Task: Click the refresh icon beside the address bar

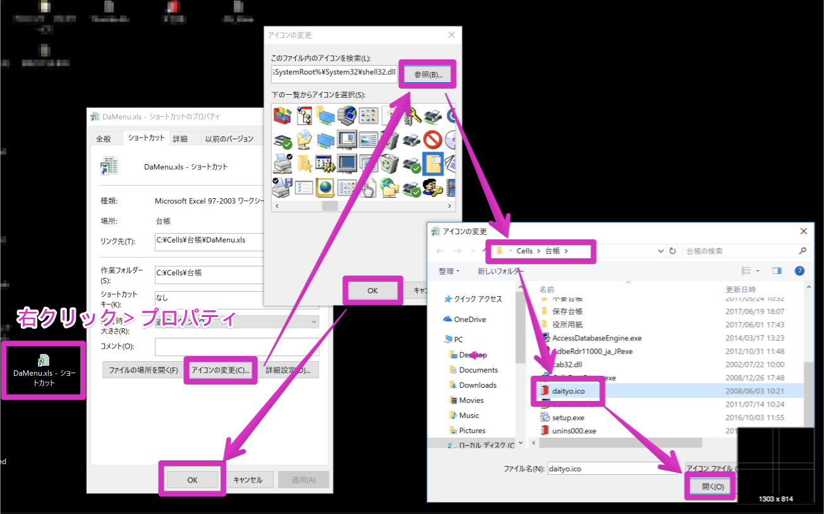Action: tap(672, 251)
